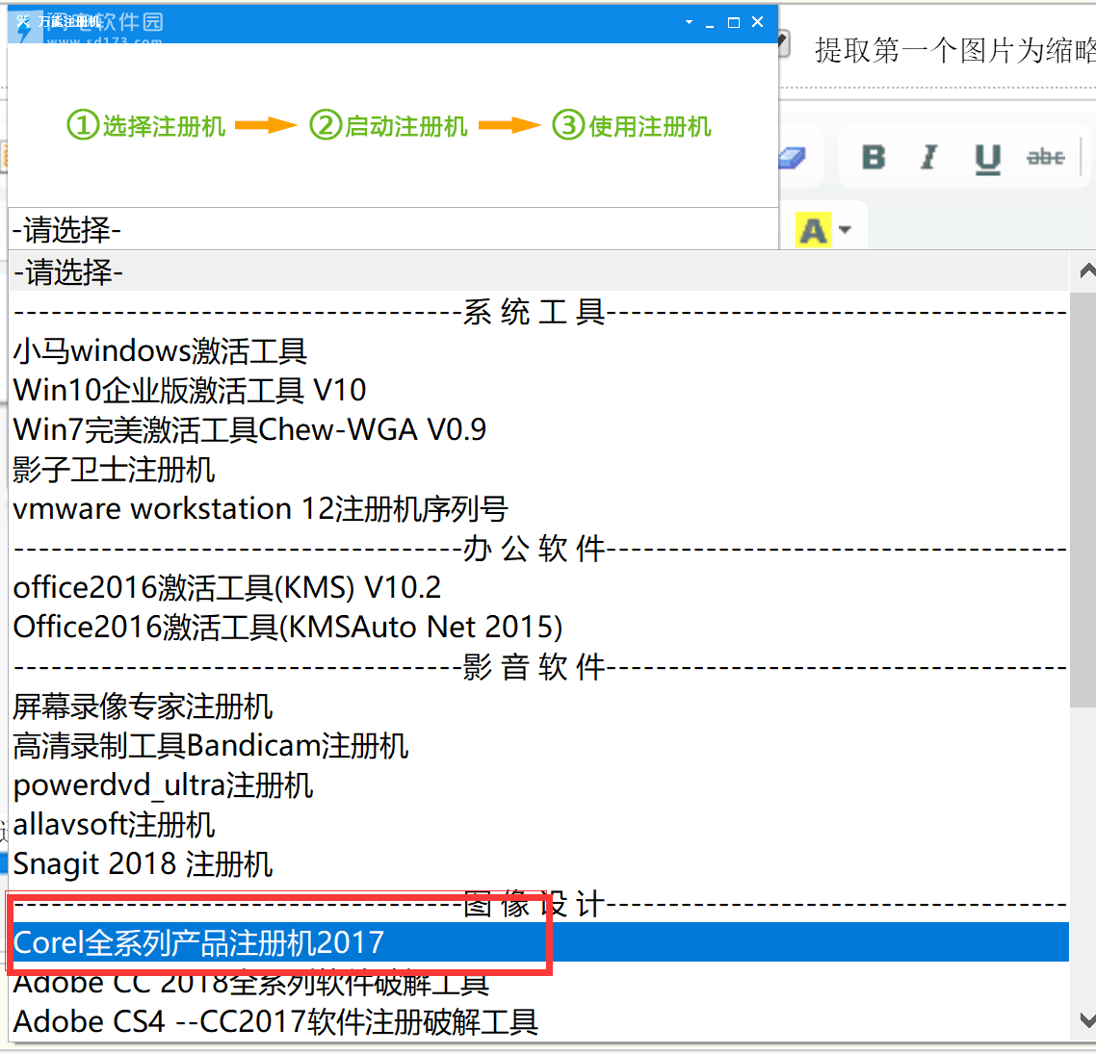Select Snagit 2018 注册机
The width and height of the screenshot is (1096, 1054).
539,864
